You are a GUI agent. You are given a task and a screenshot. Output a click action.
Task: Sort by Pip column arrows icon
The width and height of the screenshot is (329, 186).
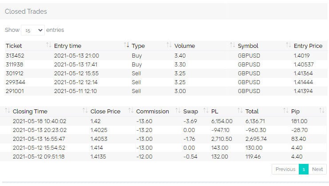[x=321, y=111]
